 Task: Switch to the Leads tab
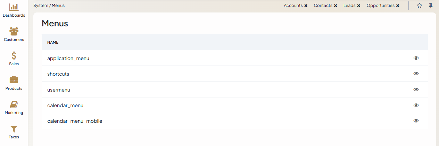tap(349, 6)
